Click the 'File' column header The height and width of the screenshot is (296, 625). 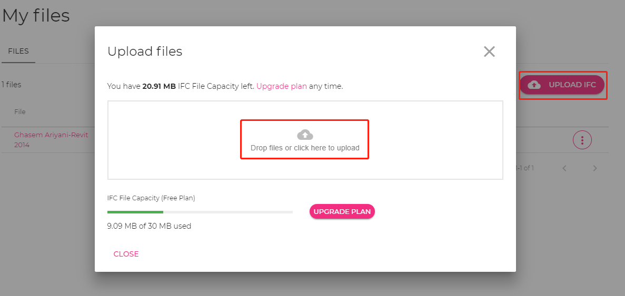(20, 111)
